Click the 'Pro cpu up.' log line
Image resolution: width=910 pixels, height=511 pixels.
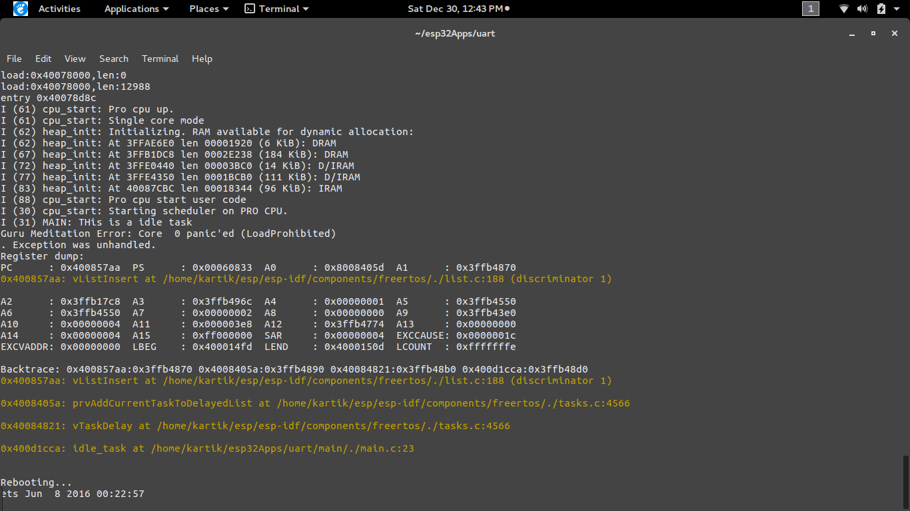coord(87,109)
